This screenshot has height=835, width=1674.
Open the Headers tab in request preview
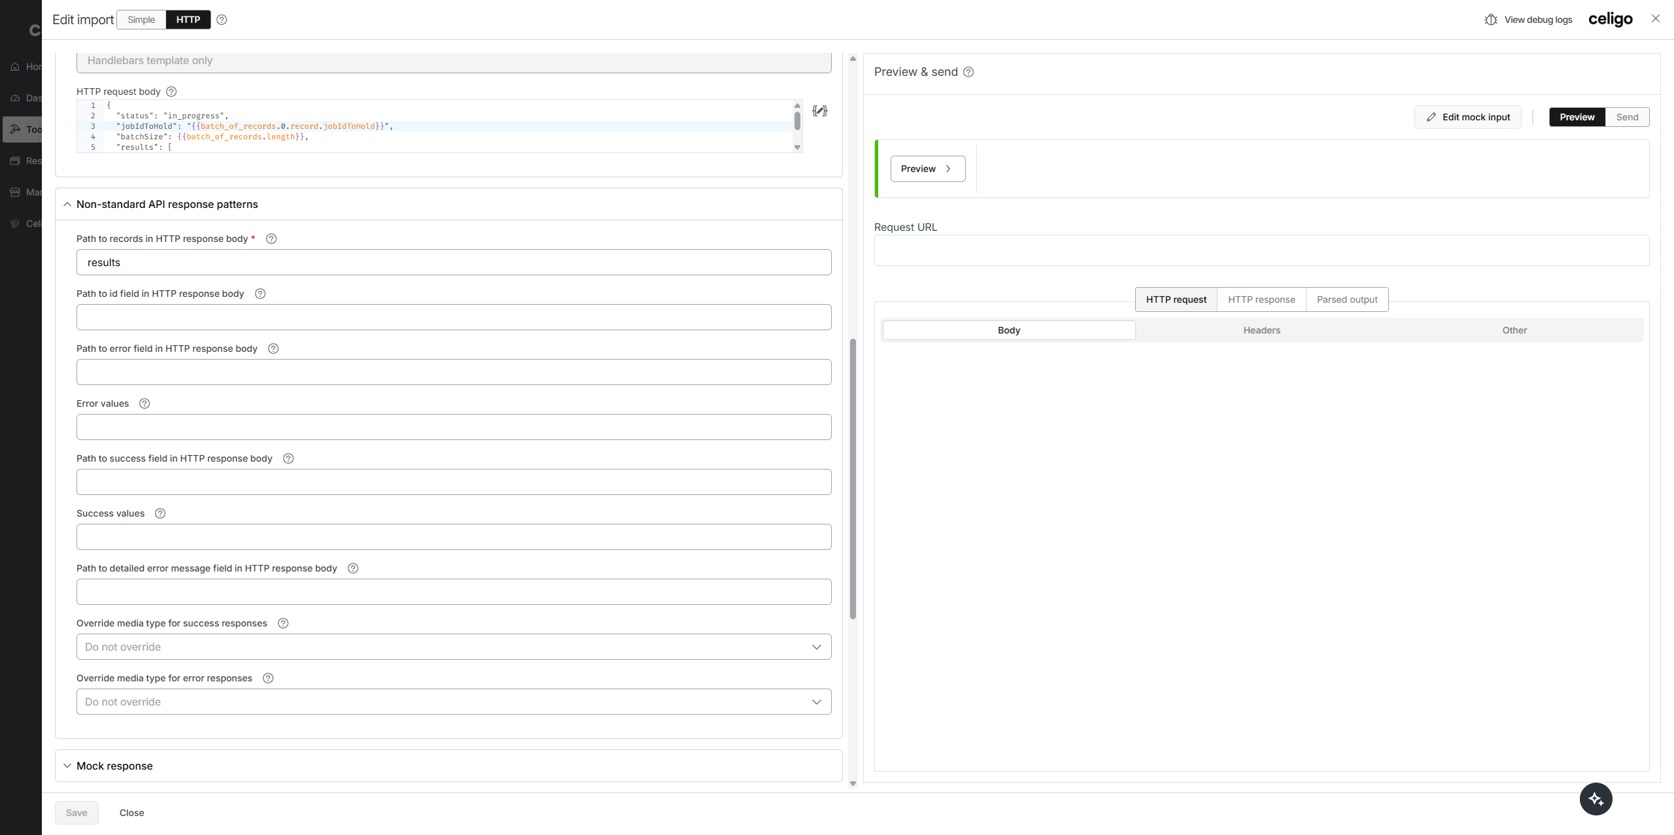point(1261,330)
